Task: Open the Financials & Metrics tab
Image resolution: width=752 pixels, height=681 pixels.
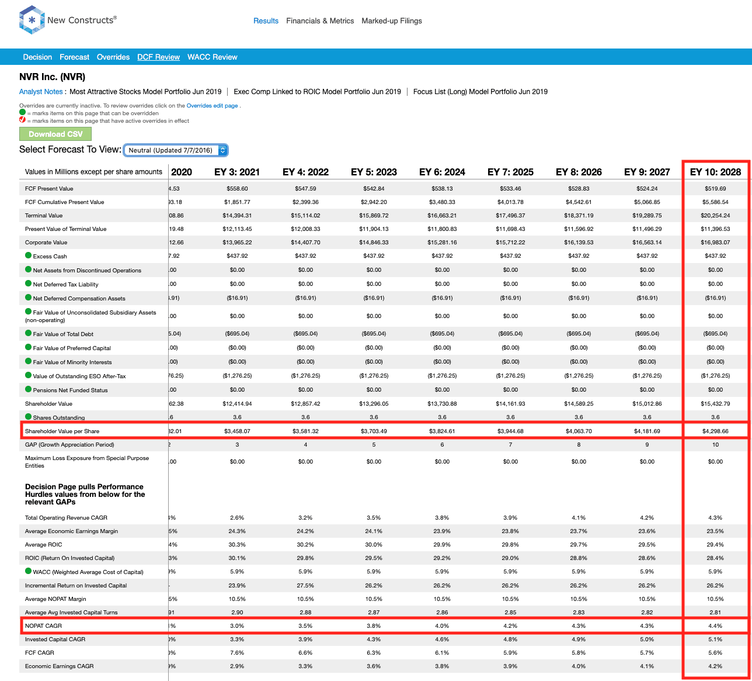Action: [320, 20]
